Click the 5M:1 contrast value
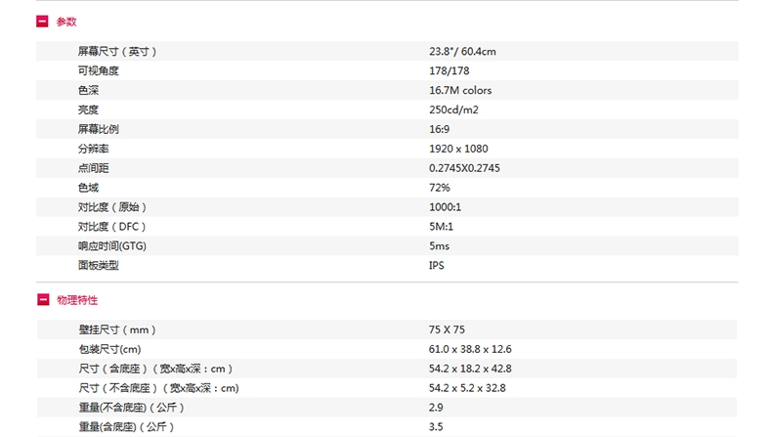 pyautogui.click(x=441, y=227)
